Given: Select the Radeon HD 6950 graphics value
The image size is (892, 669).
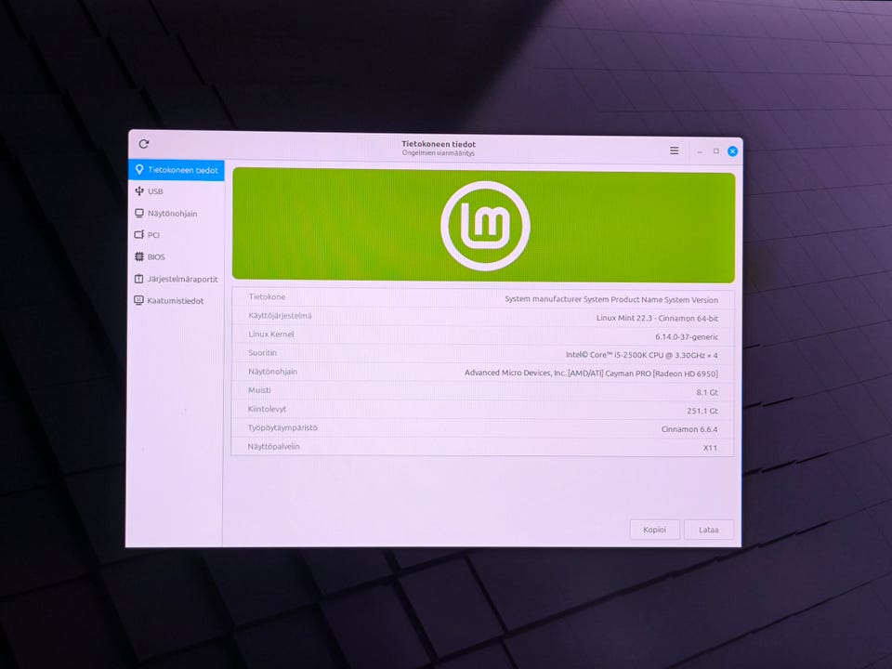Looking at the screenshot, I should pyautogui.click(x=591, y=374).
